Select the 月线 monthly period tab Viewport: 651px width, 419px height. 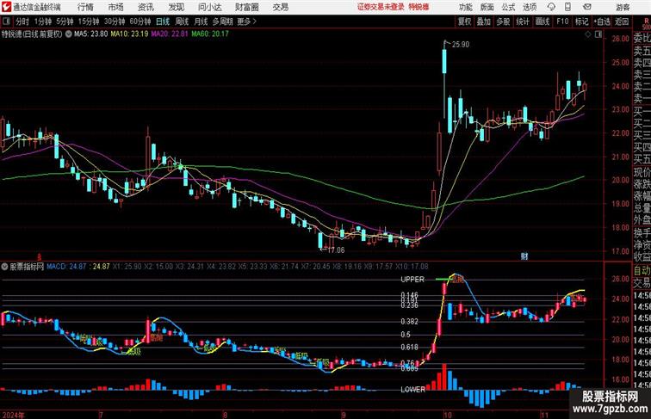[x=201, y=22]
